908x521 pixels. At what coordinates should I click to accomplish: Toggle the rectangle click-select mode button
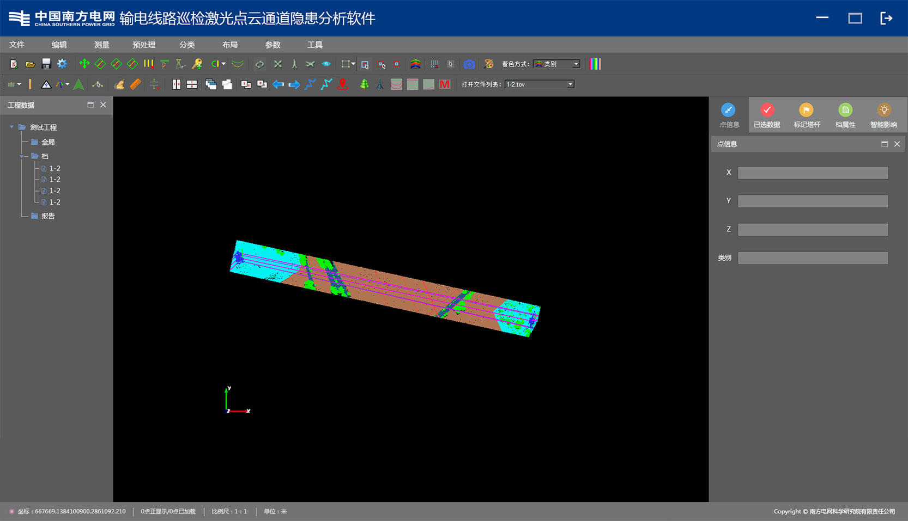tap(365, 64)
